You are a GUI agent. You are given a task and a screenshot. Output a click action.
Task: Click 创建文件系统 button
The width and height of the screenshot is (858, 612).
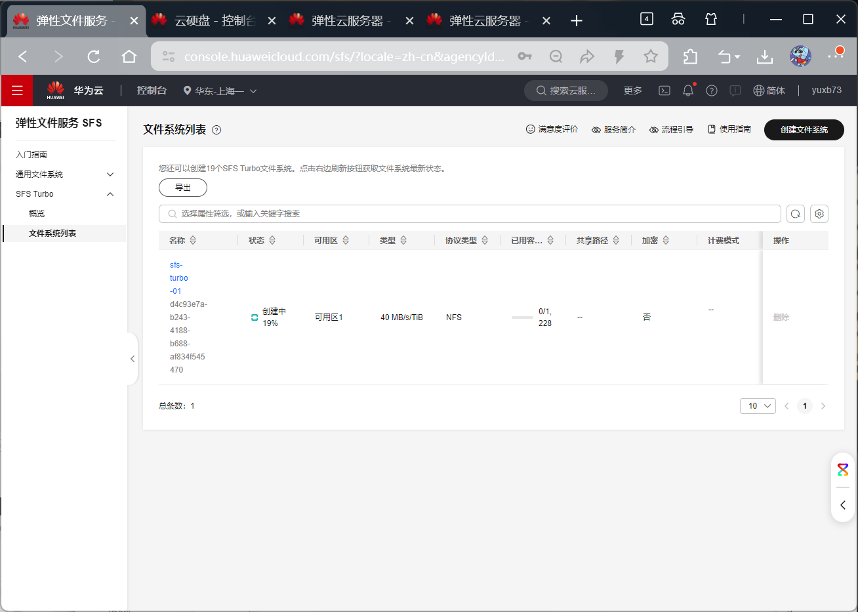[804, 130]
